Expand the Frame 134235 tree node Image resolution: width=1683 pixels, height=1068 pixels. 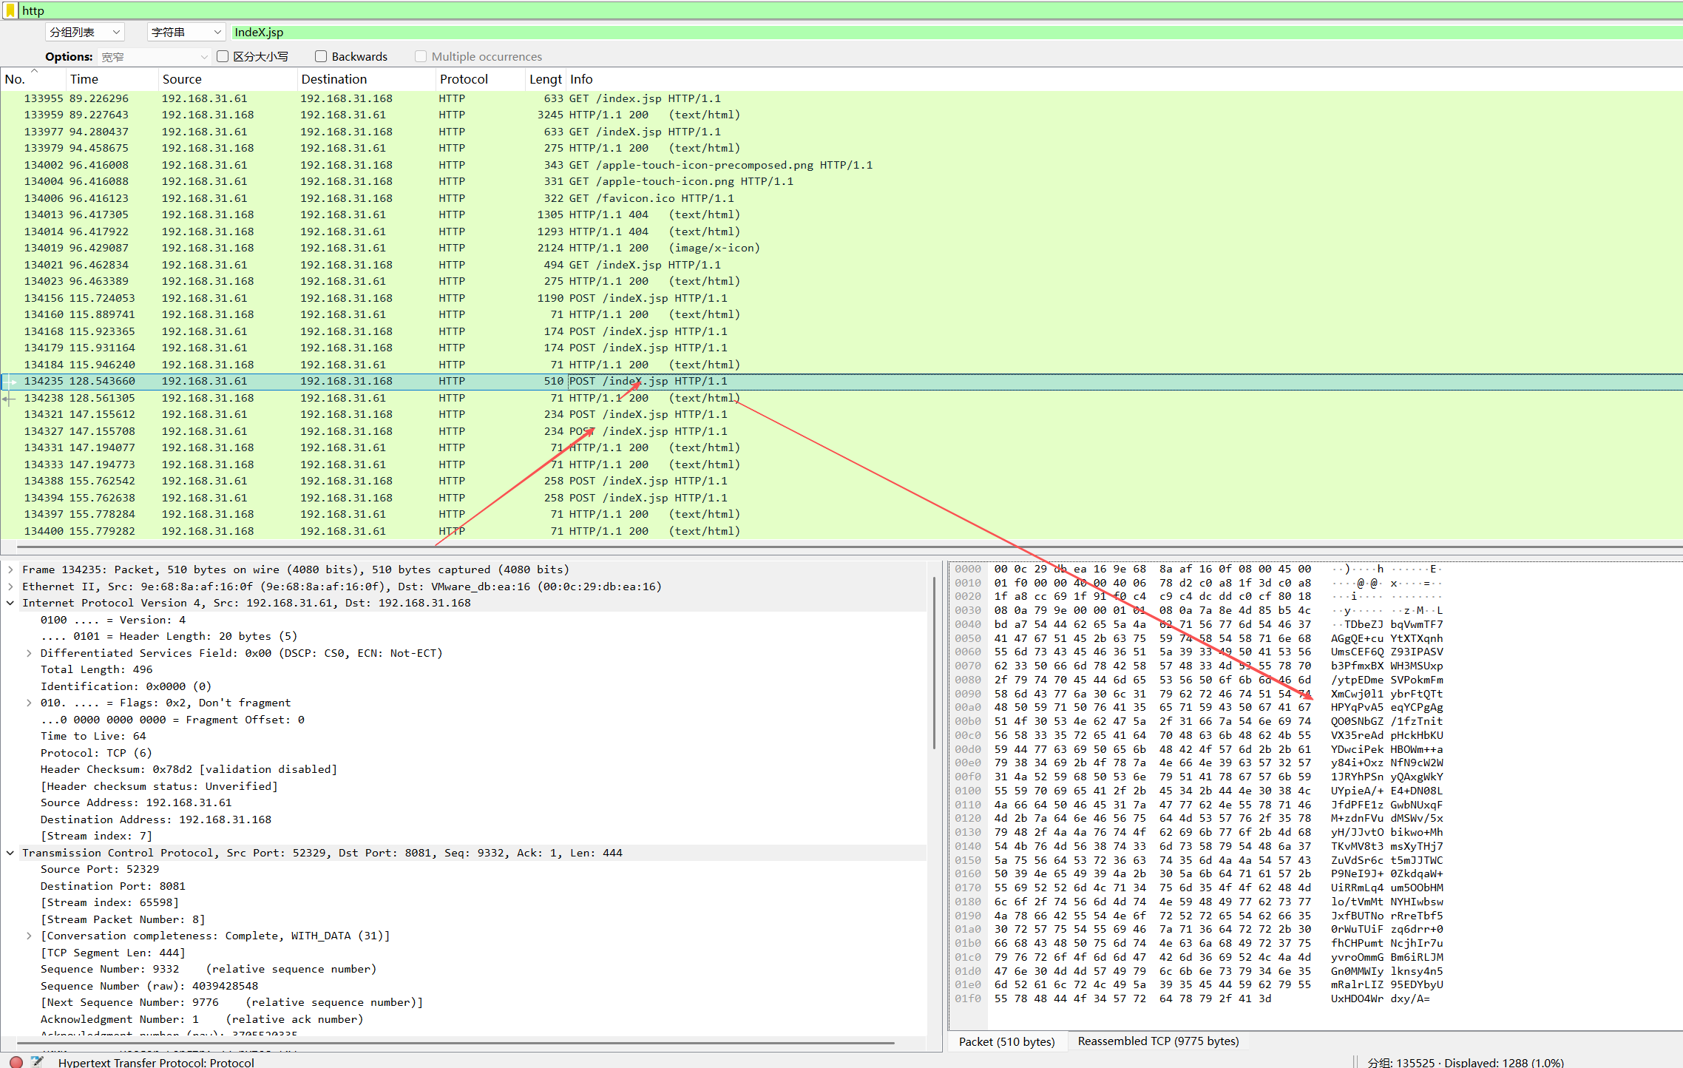[x=10, y=570]
